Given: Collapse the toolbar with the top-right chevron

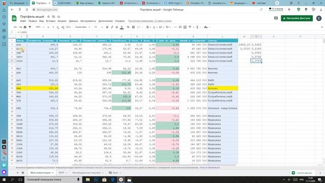Looking at the screenshot, I should 321,27.
